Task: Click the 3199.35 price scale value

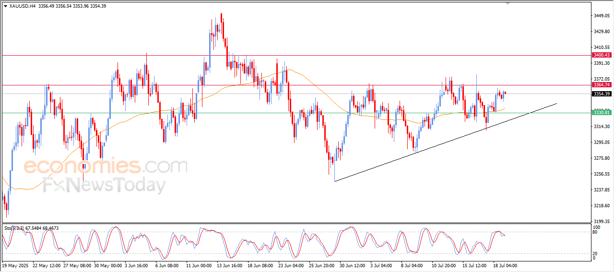Action: click(602, 221)
